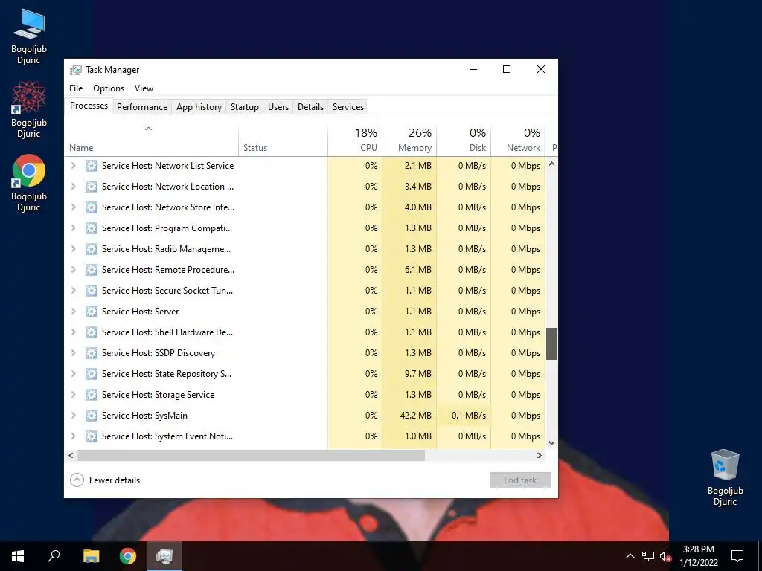Click the gear icon for Shell Hardware Detection
Viewport: 762px width, 571px height.
point(92,332)
